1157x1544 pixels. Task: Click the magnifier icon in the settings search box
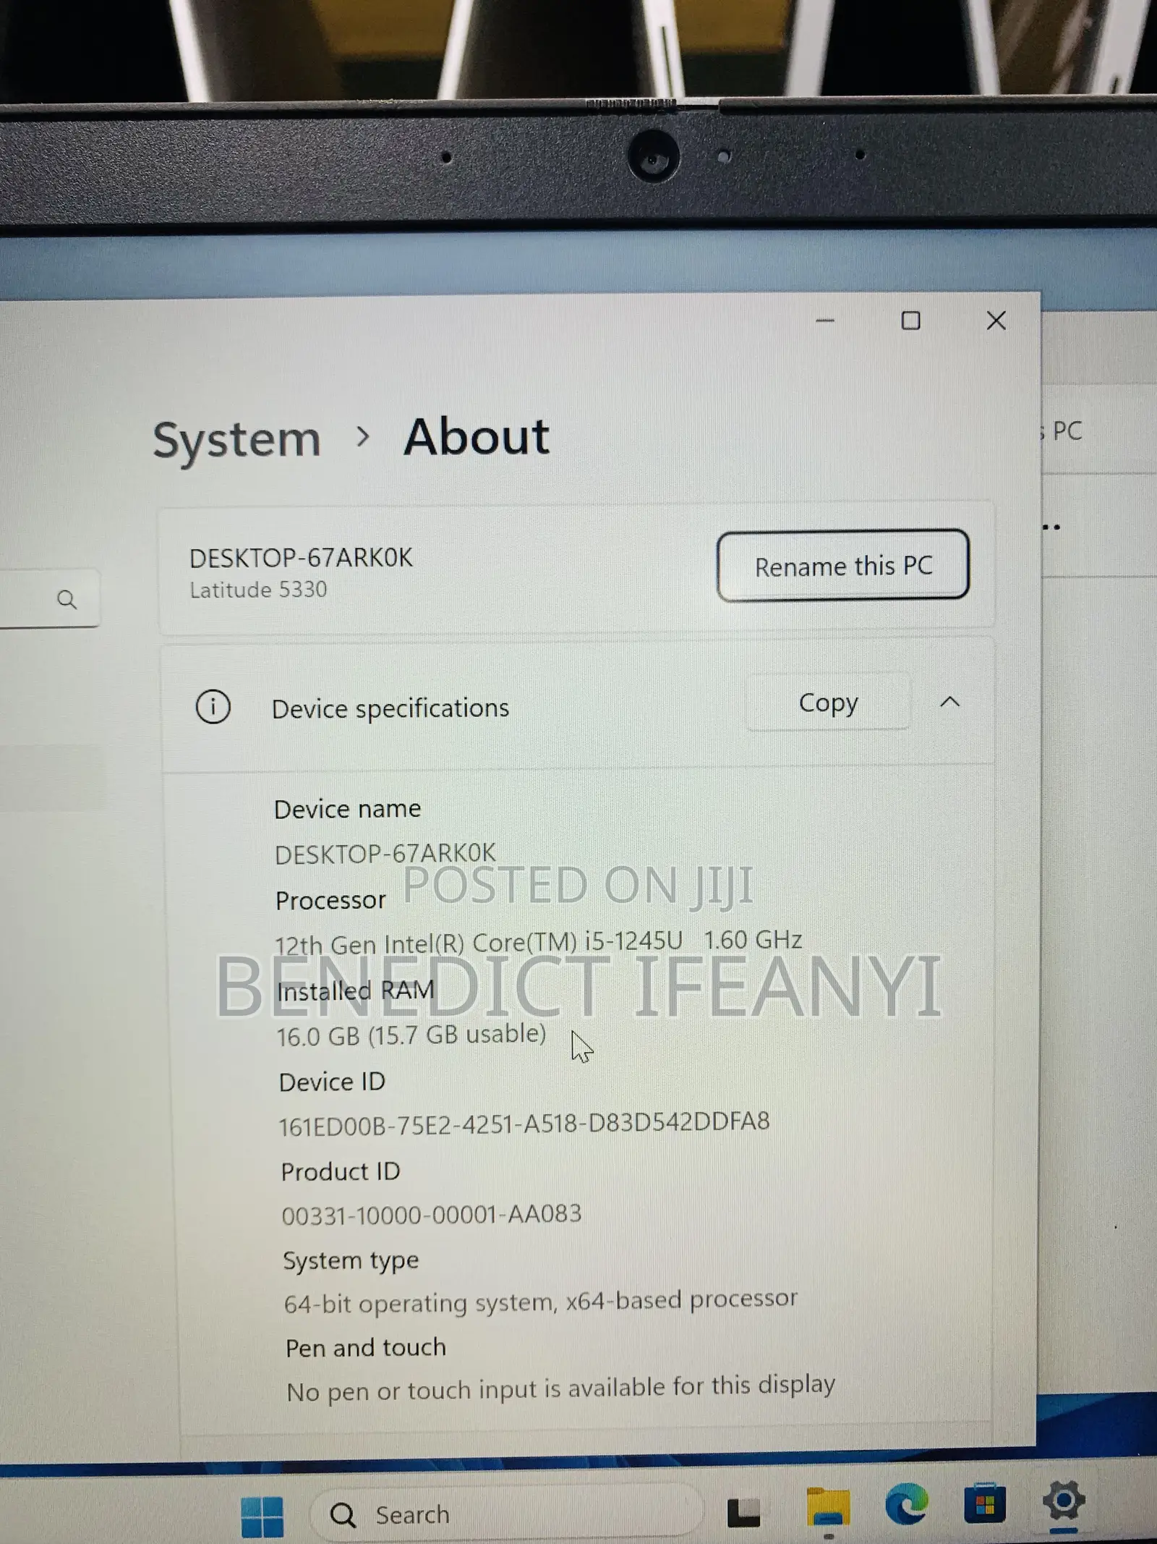tap(67, 599)
